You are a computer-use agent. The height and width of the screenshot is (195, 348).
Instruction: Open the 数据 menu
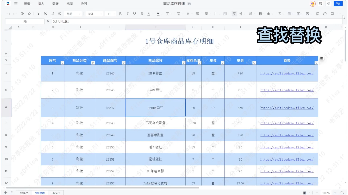55,4
